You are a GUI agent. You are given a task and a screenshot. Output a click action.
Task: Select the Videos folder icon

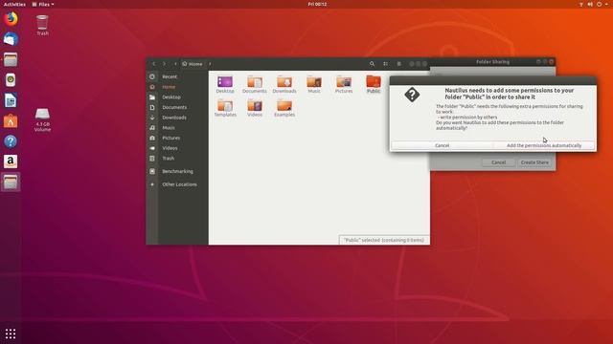click(x=255, y=108)
